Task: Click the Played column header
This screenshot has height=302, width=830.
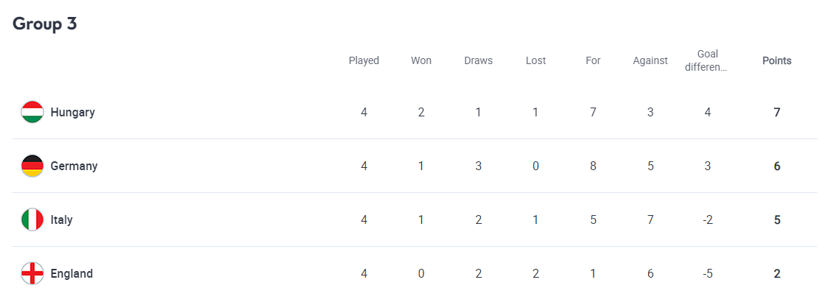Action: (x=364, y=61)
